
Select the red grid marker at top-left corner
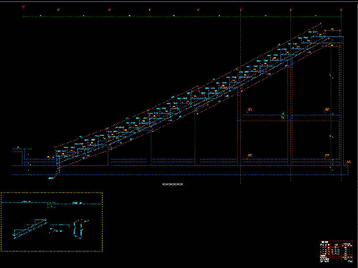23,8
